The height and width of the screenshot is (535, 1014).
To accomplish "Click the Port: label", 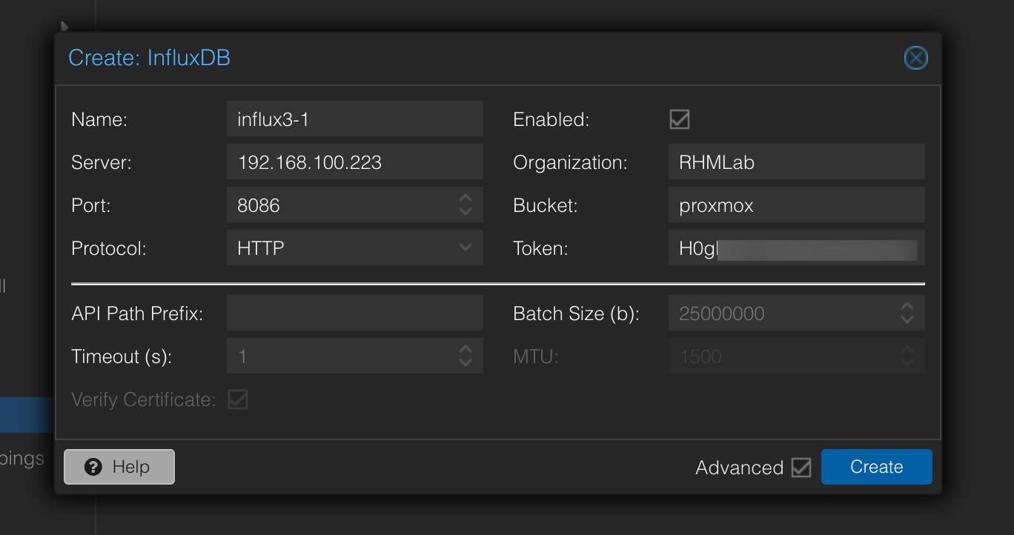I will click(91, 205).
